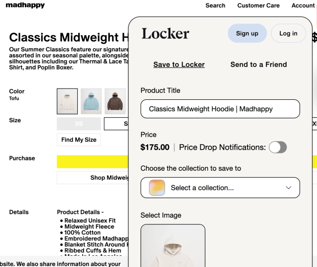Click the Find My Size button
Image resolution: width=317 pixels, height=267 pixels.
point(79,140)
